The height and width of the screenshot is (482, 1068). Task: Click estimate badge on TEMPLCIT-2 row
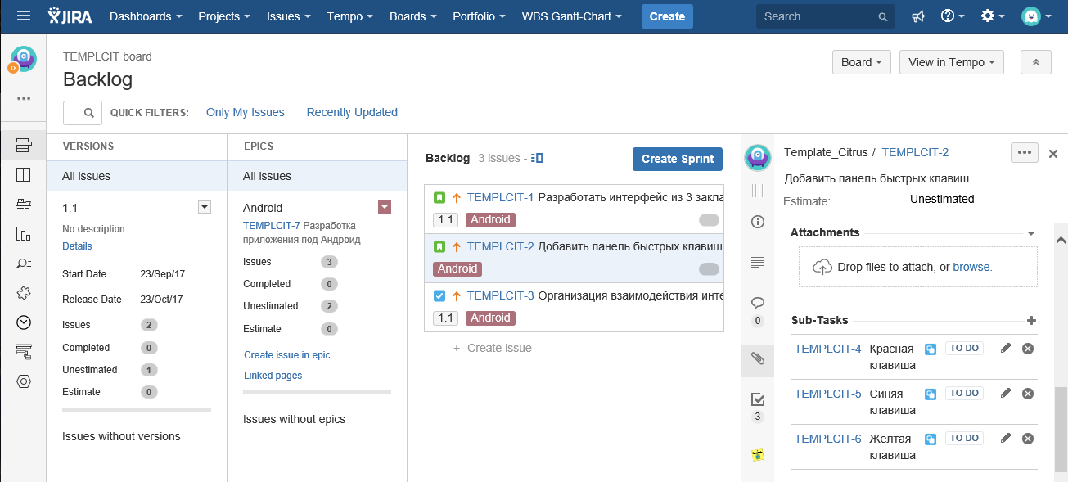click(709, 269)
